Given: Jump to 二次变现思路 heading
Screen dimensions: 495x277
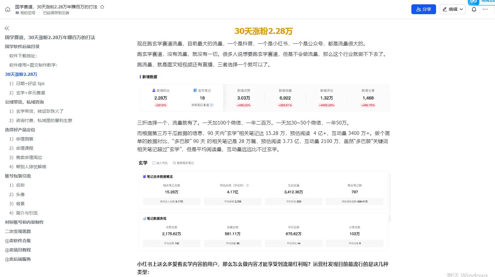Looking at the screenshot, I should pyautogui.click(x=18, y=231).
